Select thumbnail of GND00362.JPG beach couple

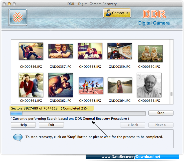61,85
